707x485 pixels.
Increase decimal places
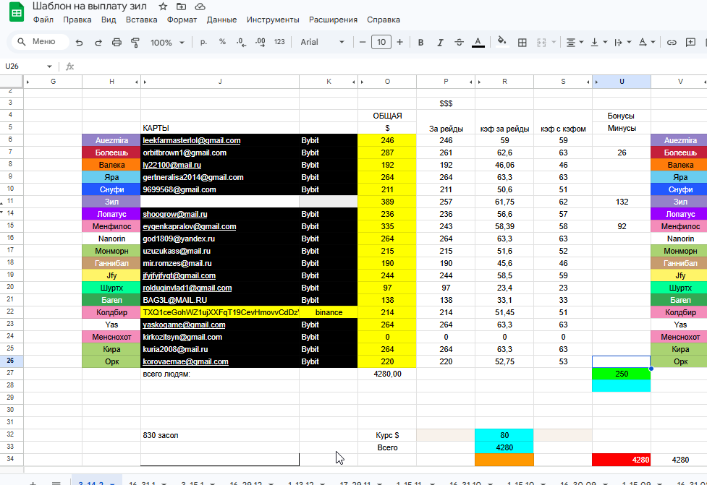261,42
